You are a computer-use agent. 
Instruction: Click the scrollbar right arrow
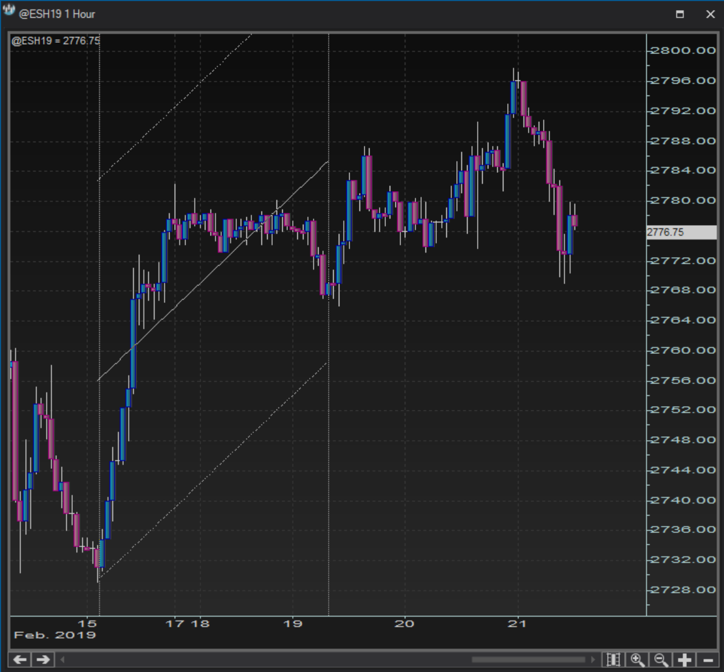(593, 659)
